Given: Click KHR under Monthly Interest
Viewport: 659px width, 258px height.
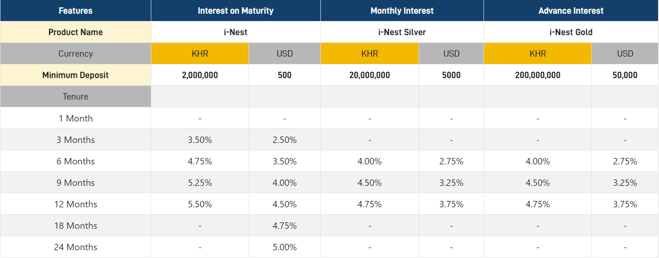Looking at the screenshot, I should coord(370,53).
